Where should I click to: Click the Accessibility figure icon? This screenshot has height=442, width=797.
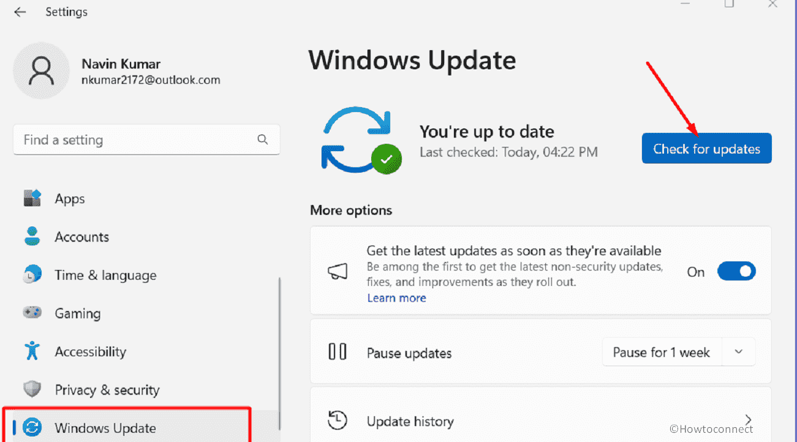point(32,351)
